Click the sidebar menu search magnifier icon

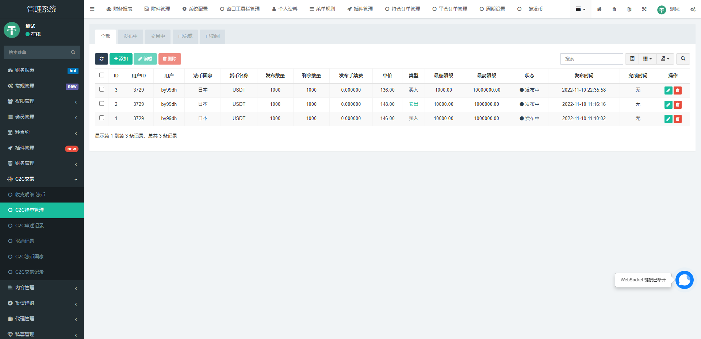73,53
